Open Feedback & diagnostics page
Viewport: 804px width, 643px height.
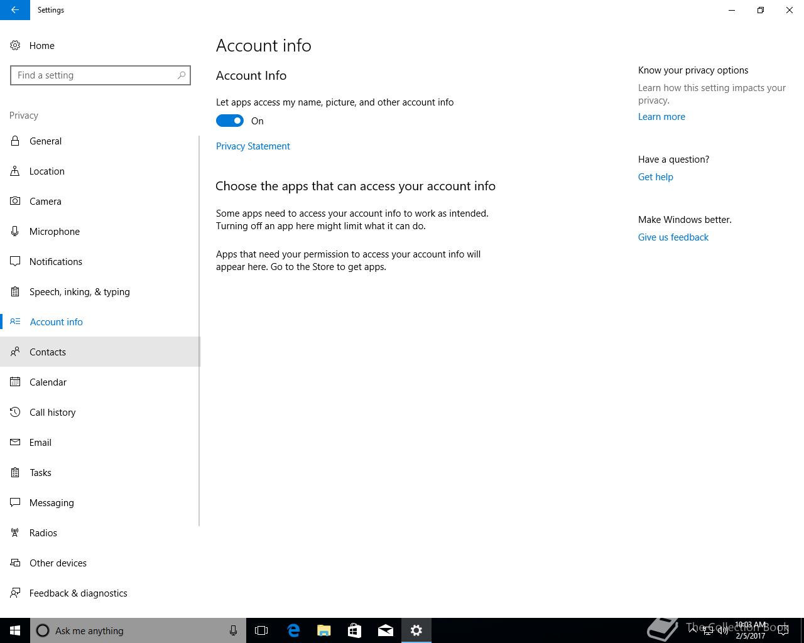pos(100,593)
